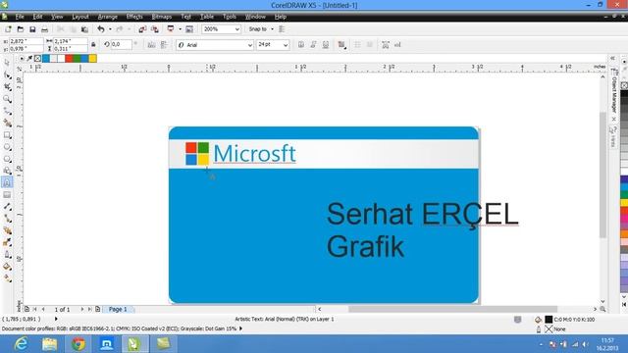Toggle underline text formatting

tap(326, 45)
